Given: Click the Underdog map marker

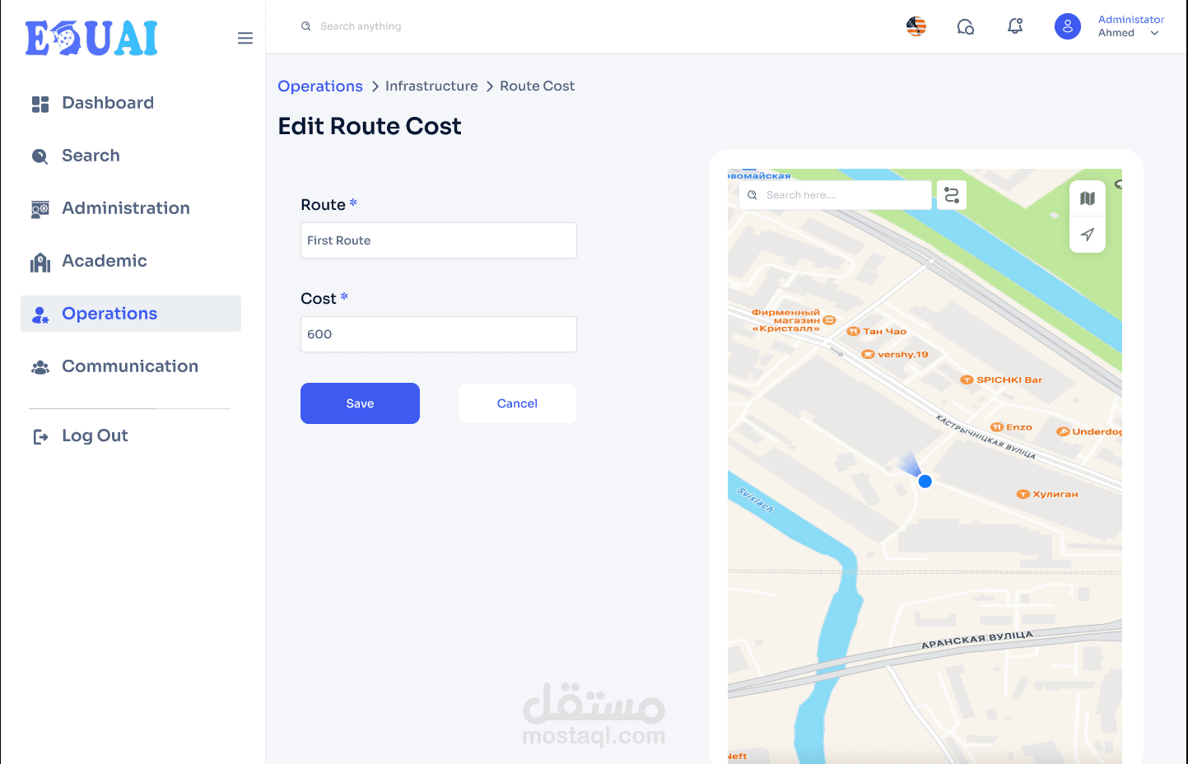Looking at the screenshot, I should 1063,431.
